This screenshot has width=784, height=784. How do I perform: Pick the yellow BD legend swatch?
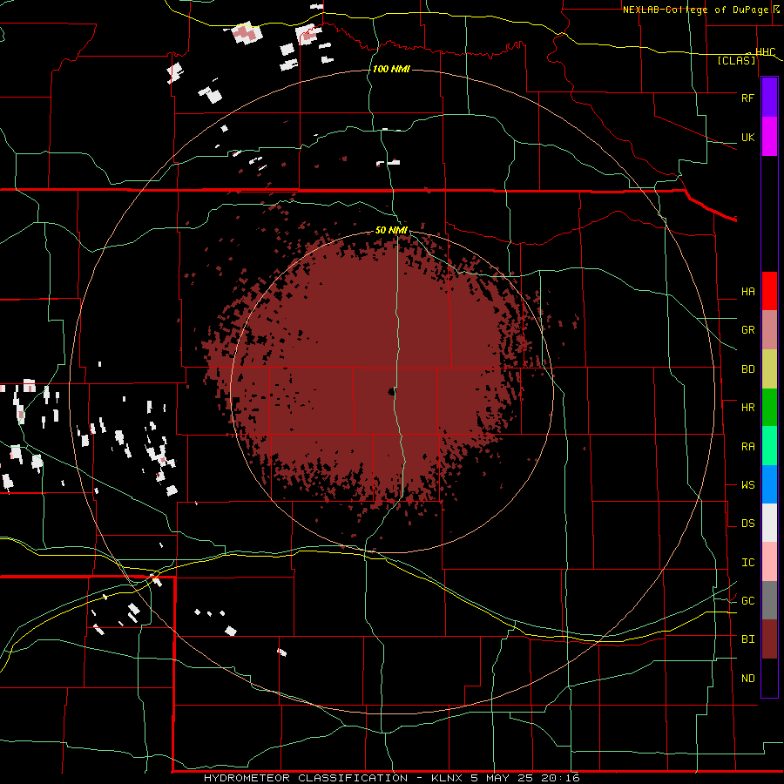point(769,369)
